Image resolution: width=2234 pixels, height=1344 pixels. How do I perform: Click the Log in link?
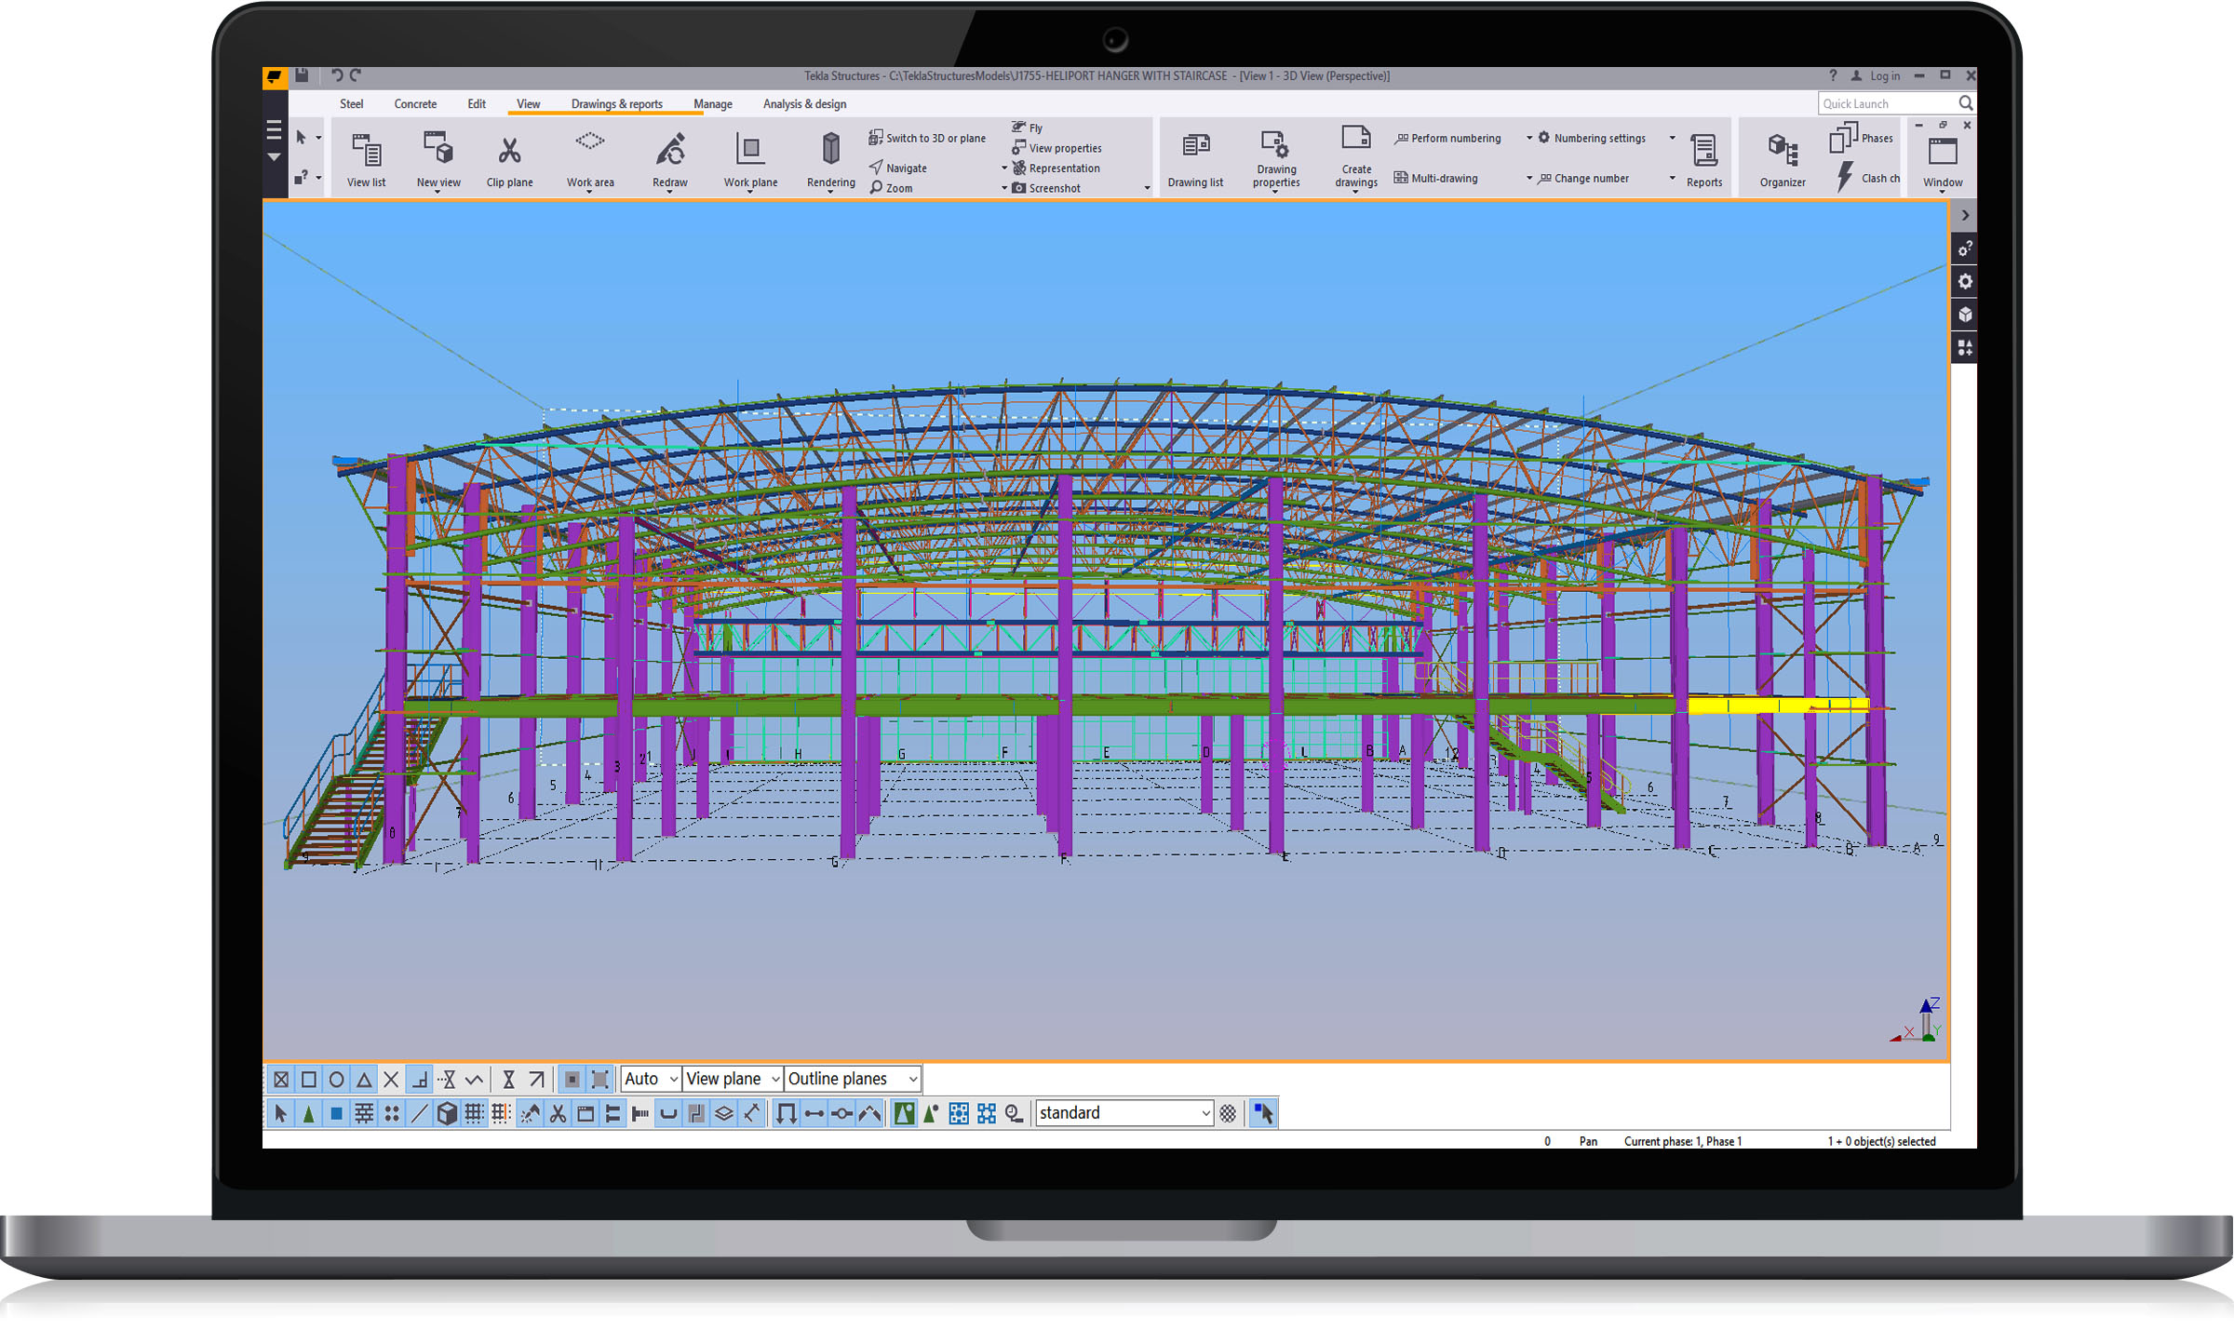pyautogui.click(x=1884, y=76)
